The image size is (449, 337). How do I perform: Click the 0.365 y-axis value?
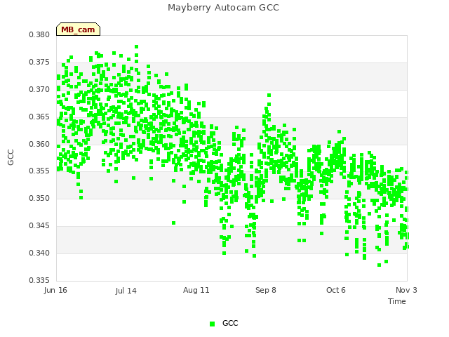tap(39, 117)
